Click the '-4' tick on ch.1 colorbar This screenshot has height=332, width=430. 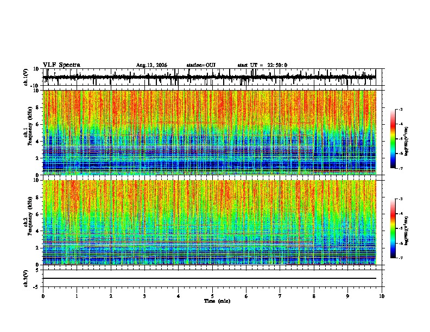pos(401,124)
